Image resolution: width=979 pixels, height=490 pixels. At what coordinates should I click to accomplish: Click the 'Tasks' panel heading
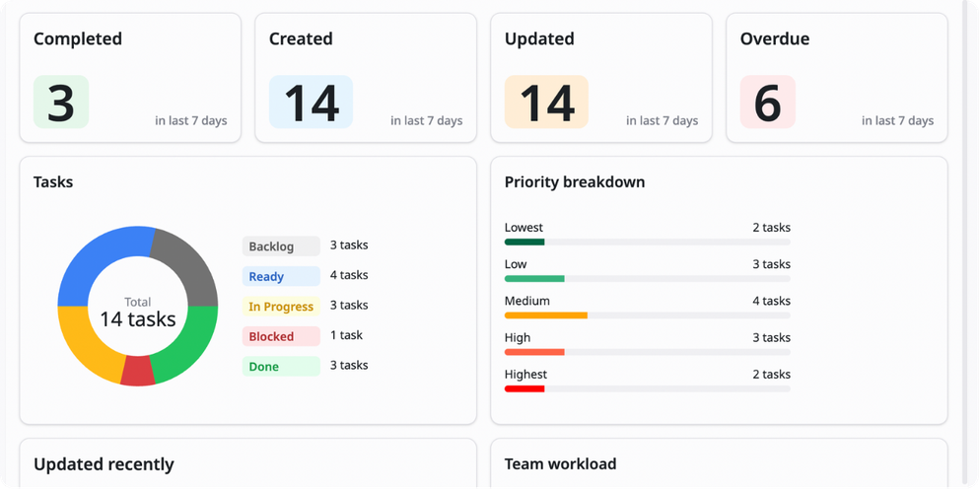53,182
